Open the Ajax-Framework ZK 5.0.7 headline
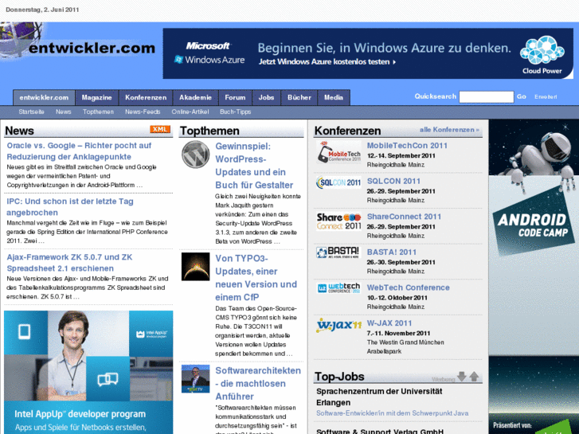Screen dimensions: 579x434 pos(69,263)
